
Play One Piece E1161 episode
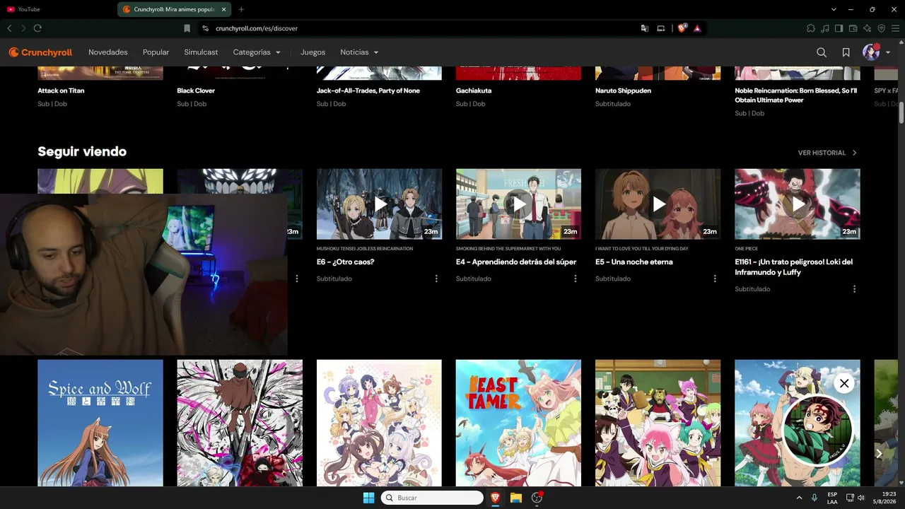pos(798,204)
